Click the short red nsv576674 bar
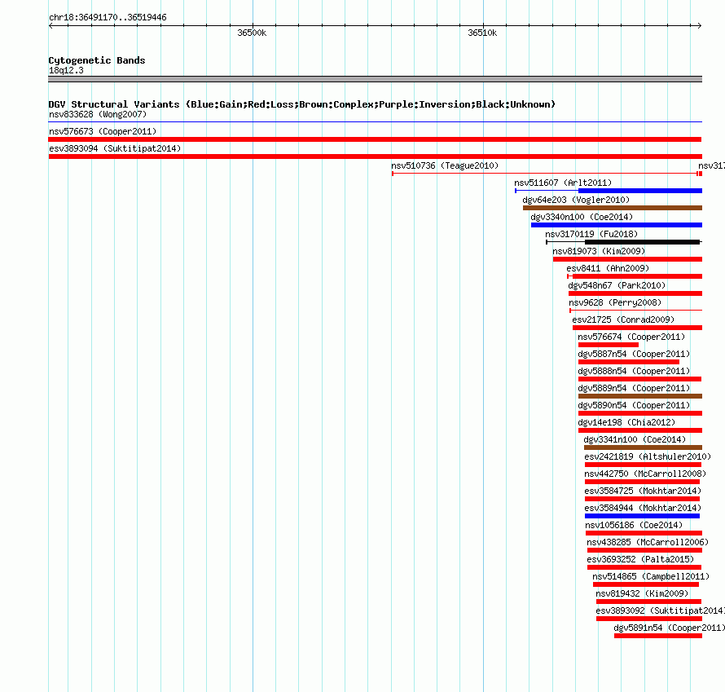This screenshot has width=725, height=692. point(609,345)
